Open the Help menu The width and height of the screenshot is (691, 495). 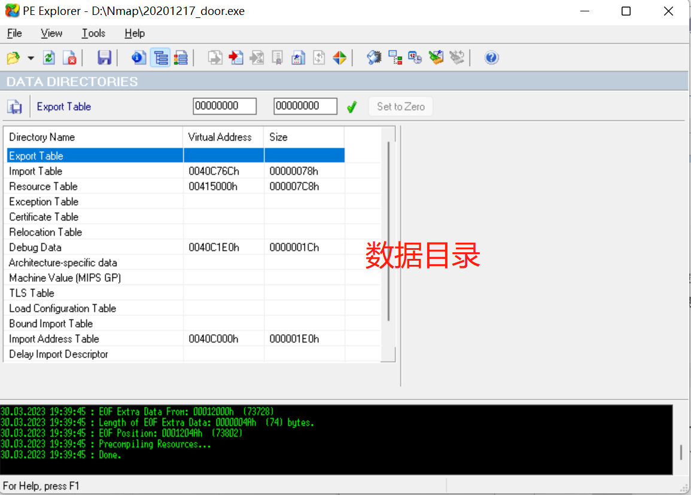135,33
